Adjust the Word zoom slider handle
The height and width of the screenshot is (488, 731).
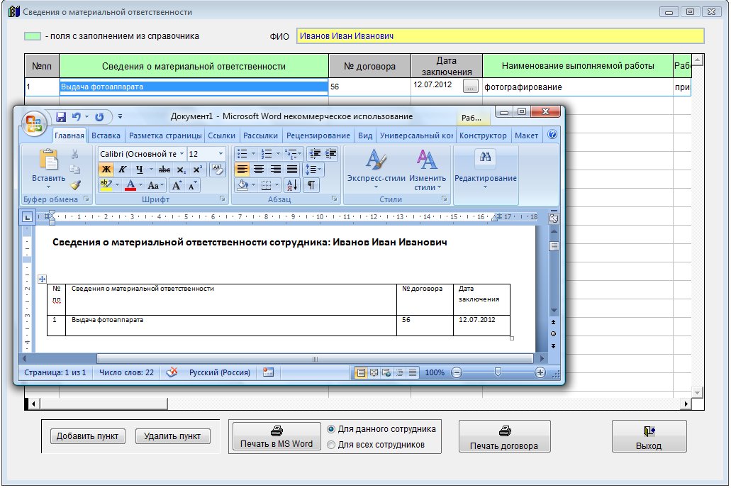pos(498,372)
